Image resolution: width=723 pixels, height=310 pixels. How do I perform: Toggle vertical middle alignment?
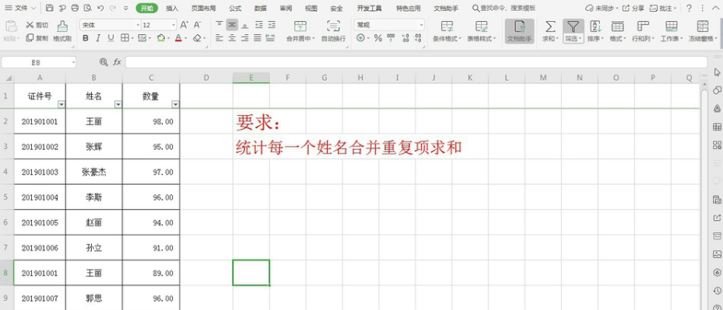pyautogui.click(x=233, y=25)
